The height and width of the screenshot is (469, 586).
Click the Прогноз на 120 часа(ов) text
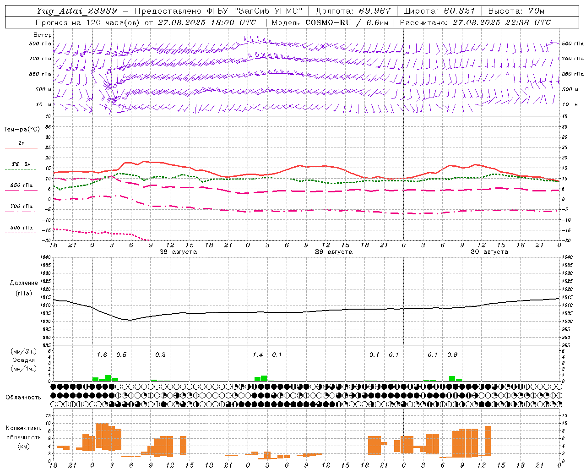[x=88, y=22]
